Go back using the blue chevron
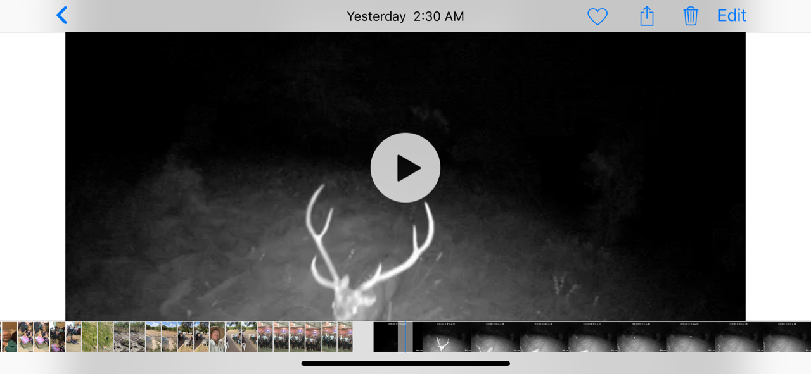The image size is (811, 374). 61,16
